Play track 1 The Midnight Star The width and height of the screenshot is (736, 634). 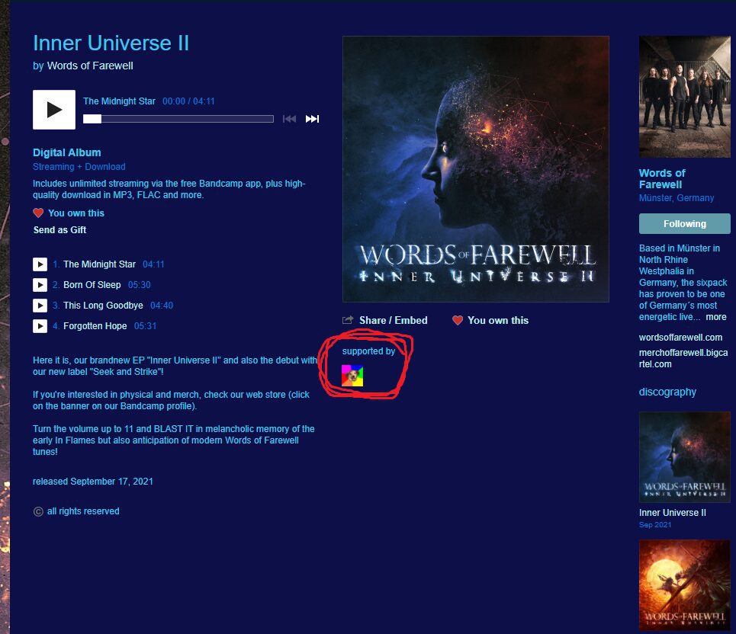pyautogui.click(x=40, y=264)
